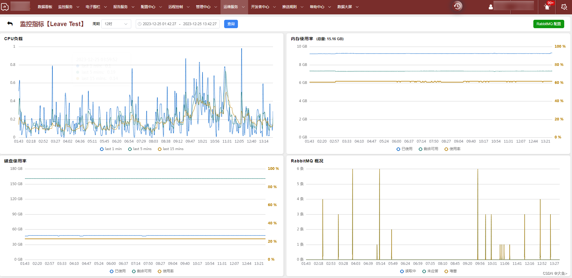The image size is (572, 278).
Task: Click the 总量: 15.16 GB memory label
Action: point(330,39)
